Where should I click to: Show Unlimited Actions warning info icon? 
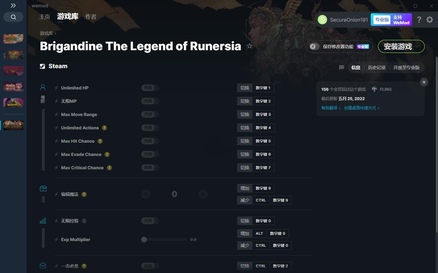[104, 128]
